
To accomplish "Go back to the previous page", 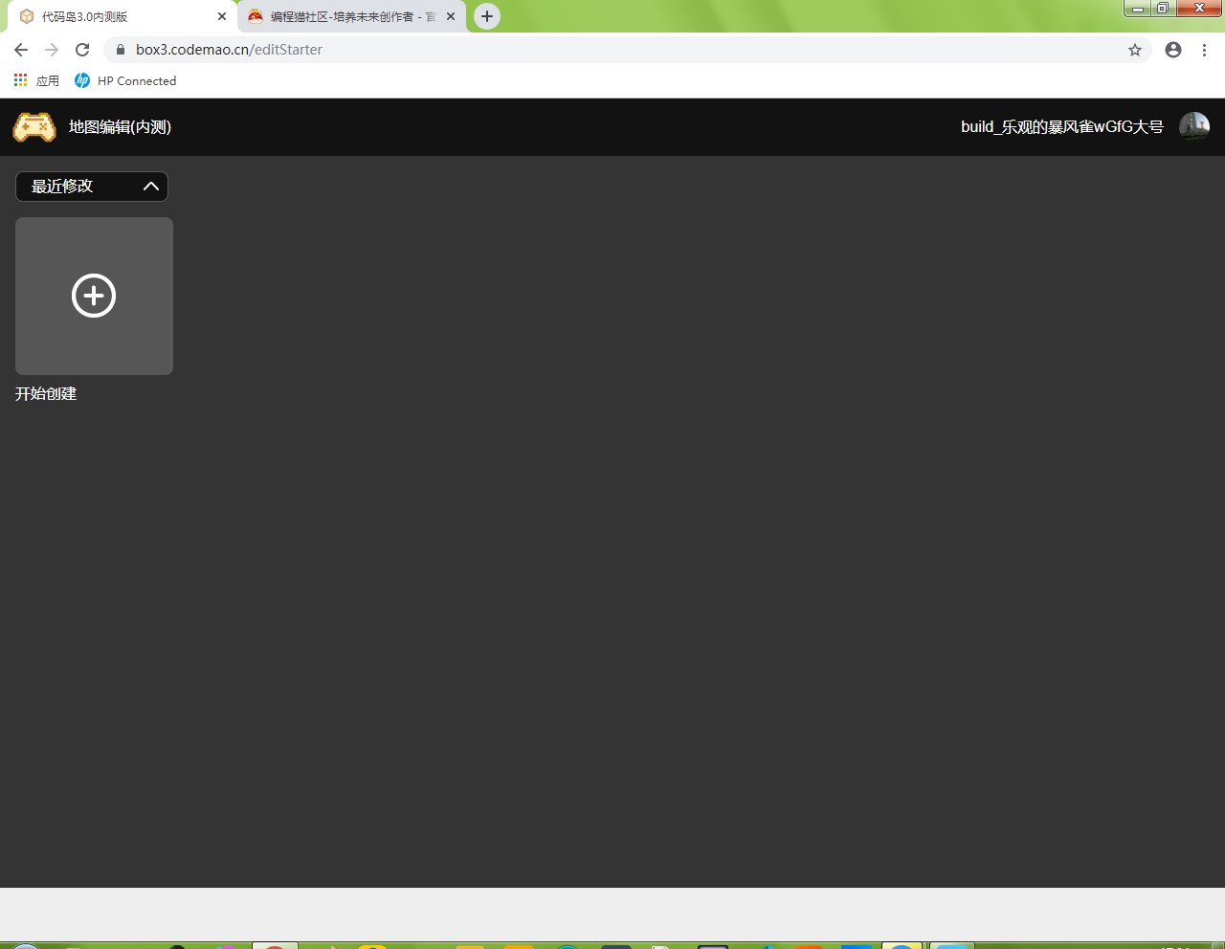I will click(21, 50).
